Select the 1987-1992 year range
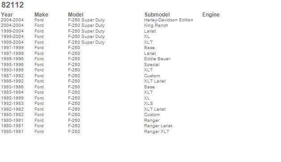281x162 pixels. coord(12,76)
